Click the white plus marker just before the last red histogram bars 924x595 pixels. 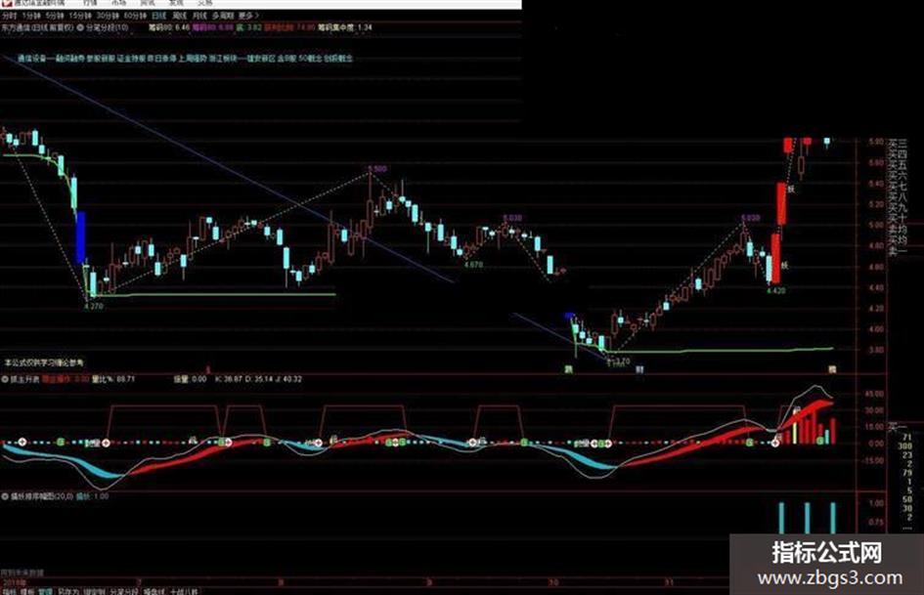pyautogui.click(x=775, y=443)
